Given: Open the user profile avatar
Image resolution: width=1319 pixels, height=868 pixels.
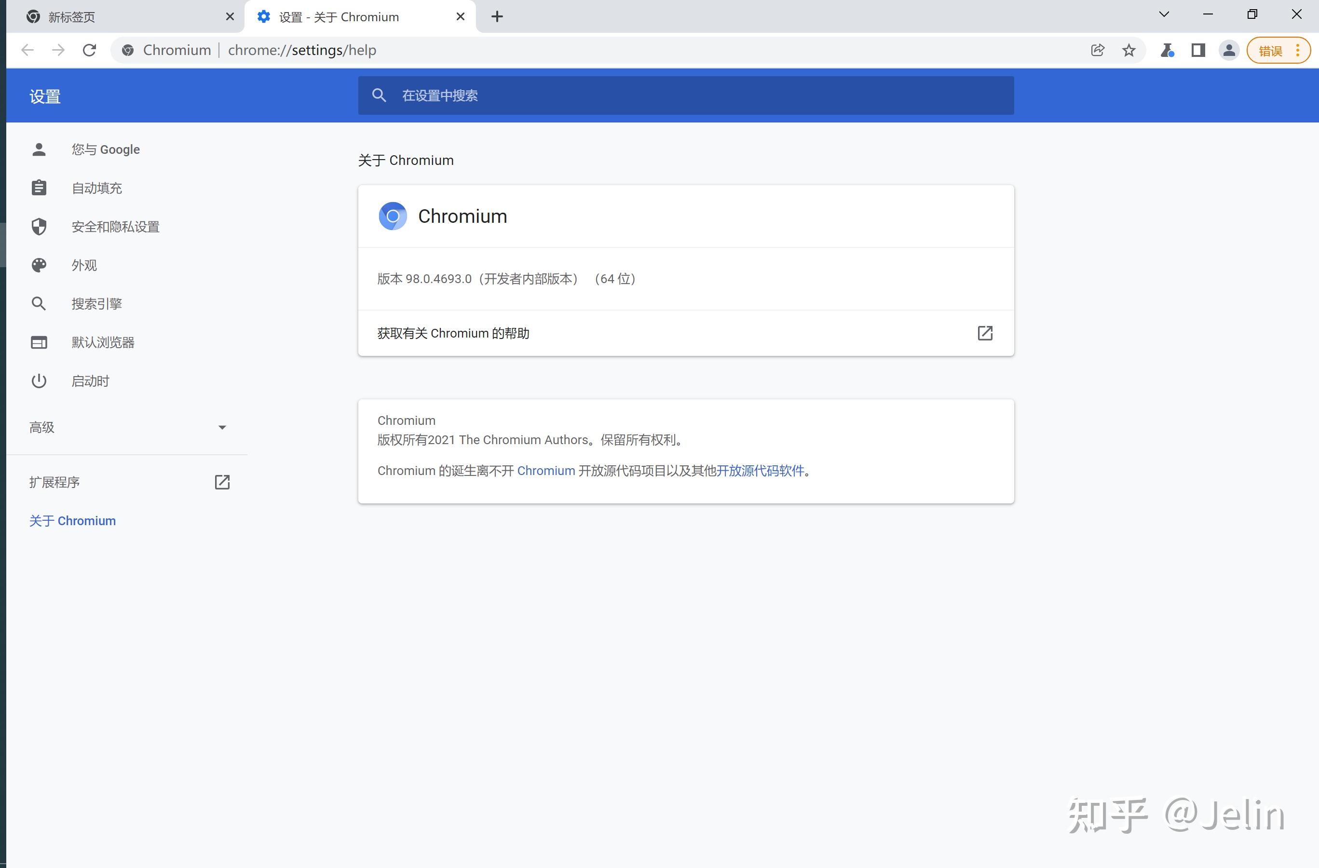Looking at the screenshot, I should click(x=1229, y=50).
